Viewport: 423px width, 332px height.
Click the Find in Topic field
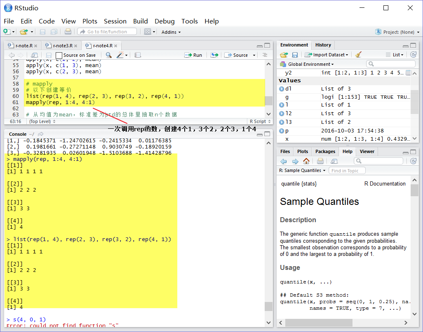click(347, 170)
